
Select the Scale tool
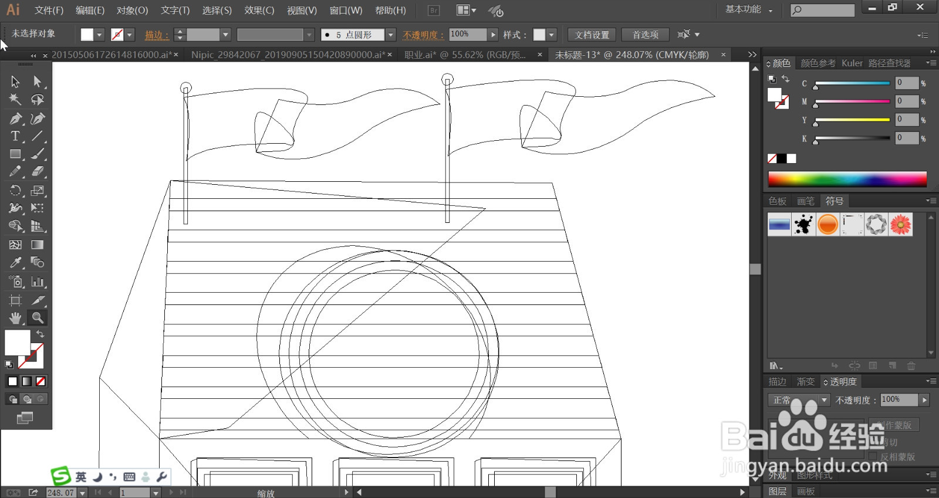pyautogui.click(x=38, y=191)
